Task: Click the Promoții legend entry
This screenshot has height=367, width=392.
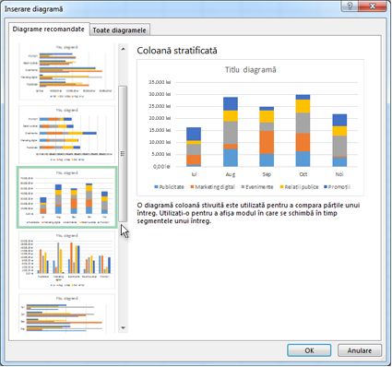Action: [x=338, y=187]
